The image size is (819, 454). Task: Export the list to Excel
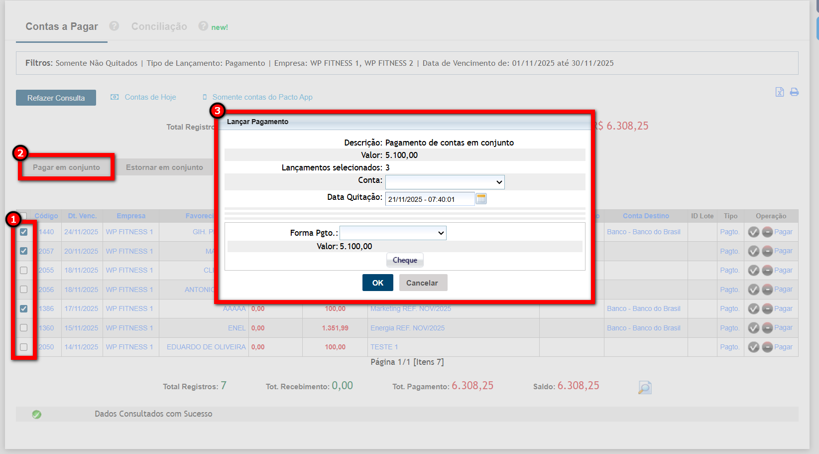780,92
